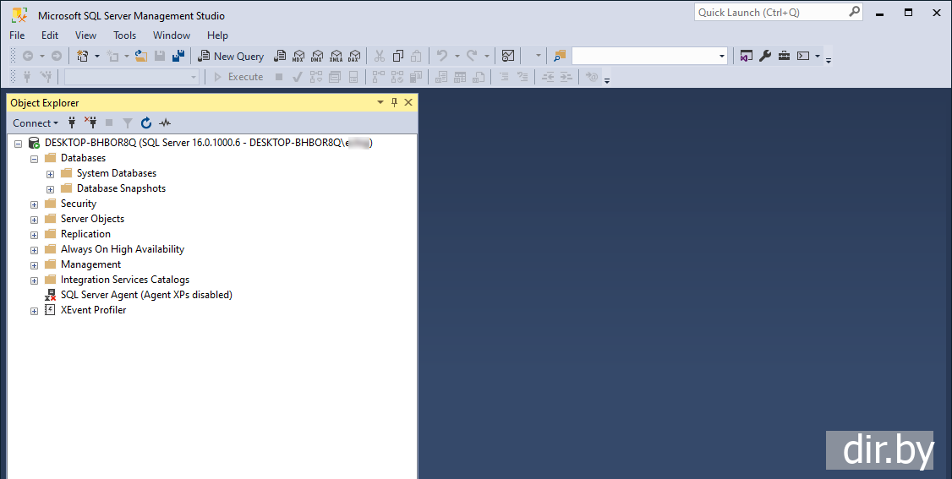Viewport: 952px width, 479px height.
Task: Open the search combo box in the toolbar
Action: pos(649,56)
